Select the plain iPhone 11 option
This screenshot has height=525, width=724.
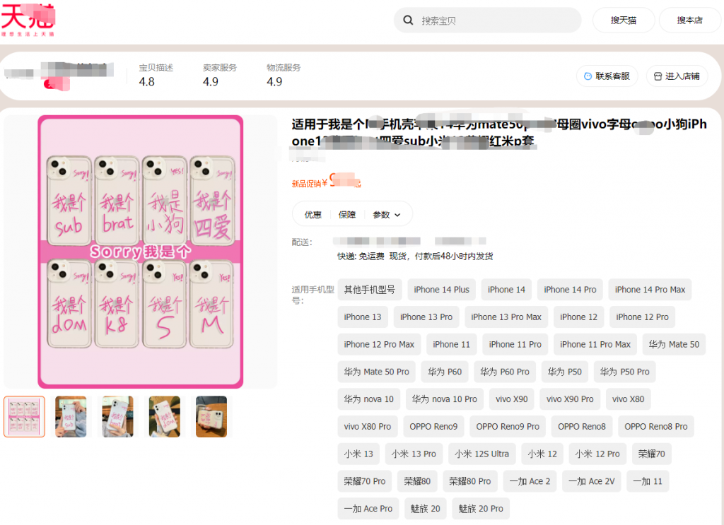[452, 344]
